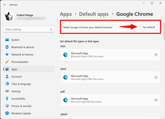The image size is (165, 119).
Task: Open the System settings category
Action: (15, 40)
